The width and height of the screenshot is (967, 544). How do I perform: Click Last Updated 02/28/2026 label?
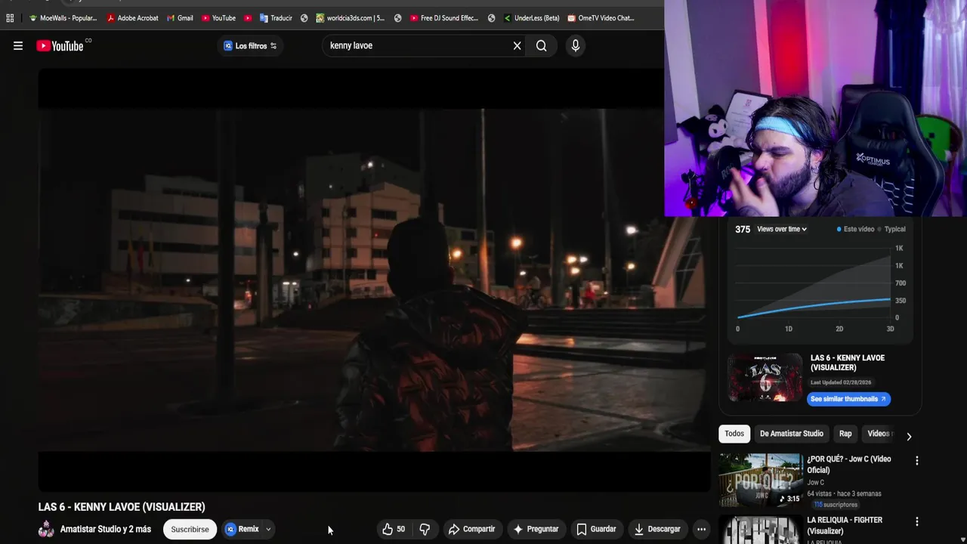[841, 383]
